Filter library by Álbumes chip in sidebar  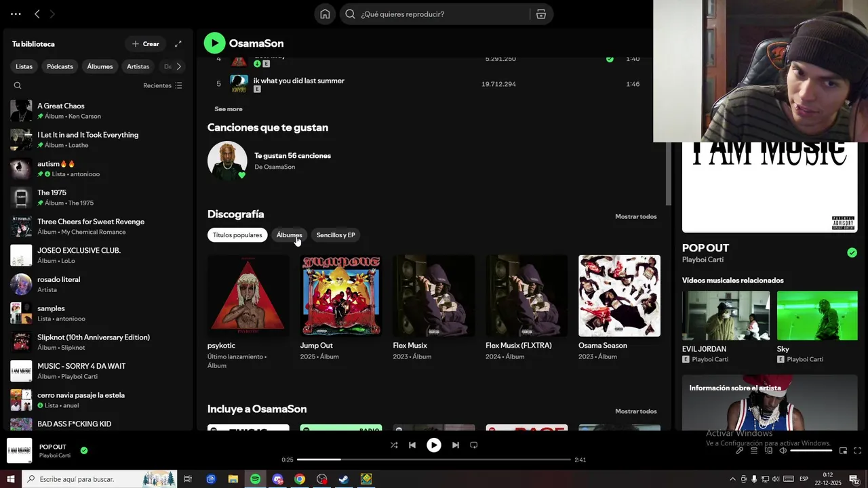tap(100, 66)
